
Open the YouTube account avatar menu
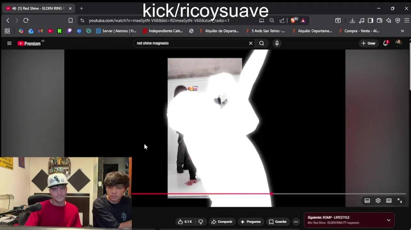click(x=399, y=43)
